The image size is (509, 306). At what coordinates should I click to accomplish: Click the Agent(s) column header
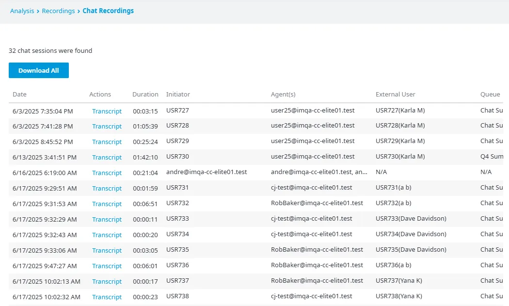[x=283, y=94]
